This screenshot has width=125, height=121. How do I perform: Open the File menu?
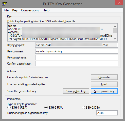pyautogui.click(x=6, y=10)
